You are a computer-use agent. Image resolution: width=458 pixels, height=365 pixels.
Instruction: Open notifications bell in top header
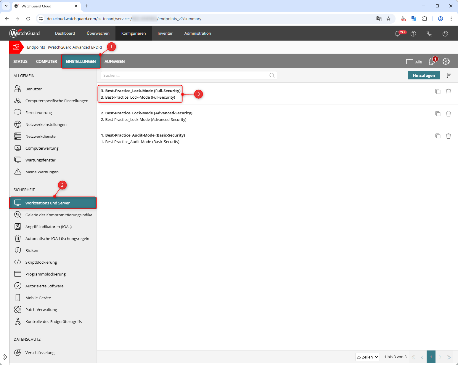pyautogui.click(x=397, y=34)
